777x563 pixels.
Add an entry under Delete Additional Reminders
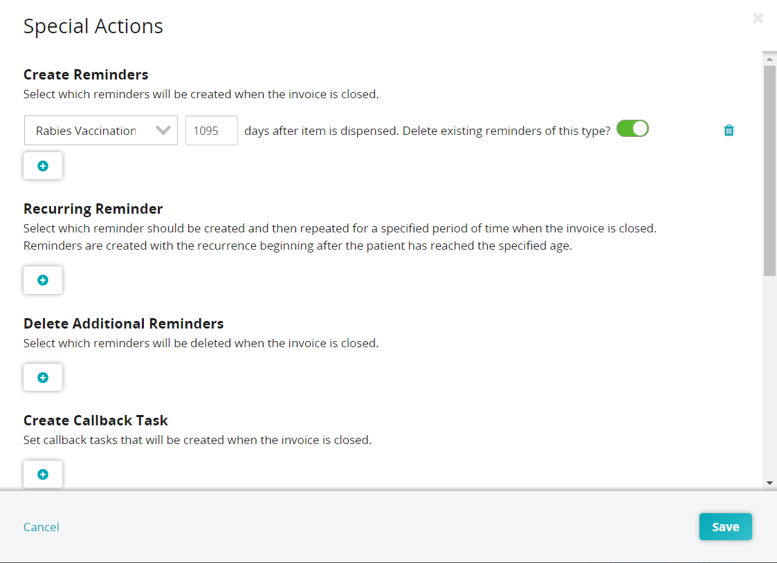[x=42, y=377]
